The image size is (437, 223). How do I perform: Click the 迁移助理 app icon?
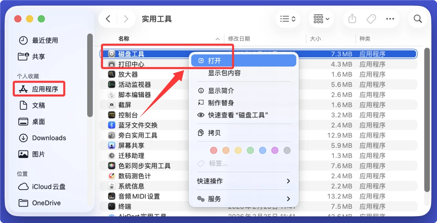tap(112, 156)
